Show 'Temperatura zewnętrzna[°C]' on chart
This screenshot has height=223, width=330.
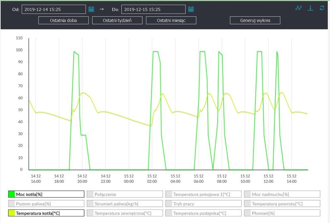pyautogui.click(x=125, y=213)
